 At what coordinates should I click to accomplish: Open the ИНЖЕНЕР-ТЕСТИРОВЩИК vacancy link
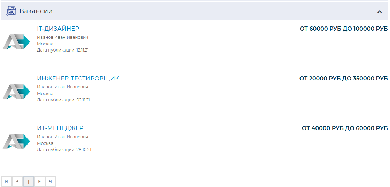coord(78,78)
